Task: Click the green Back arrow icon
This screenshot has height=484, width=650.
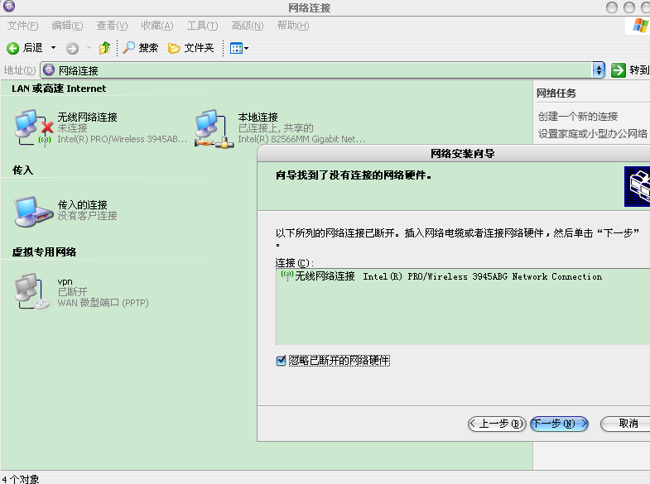Action: (13, 49)
